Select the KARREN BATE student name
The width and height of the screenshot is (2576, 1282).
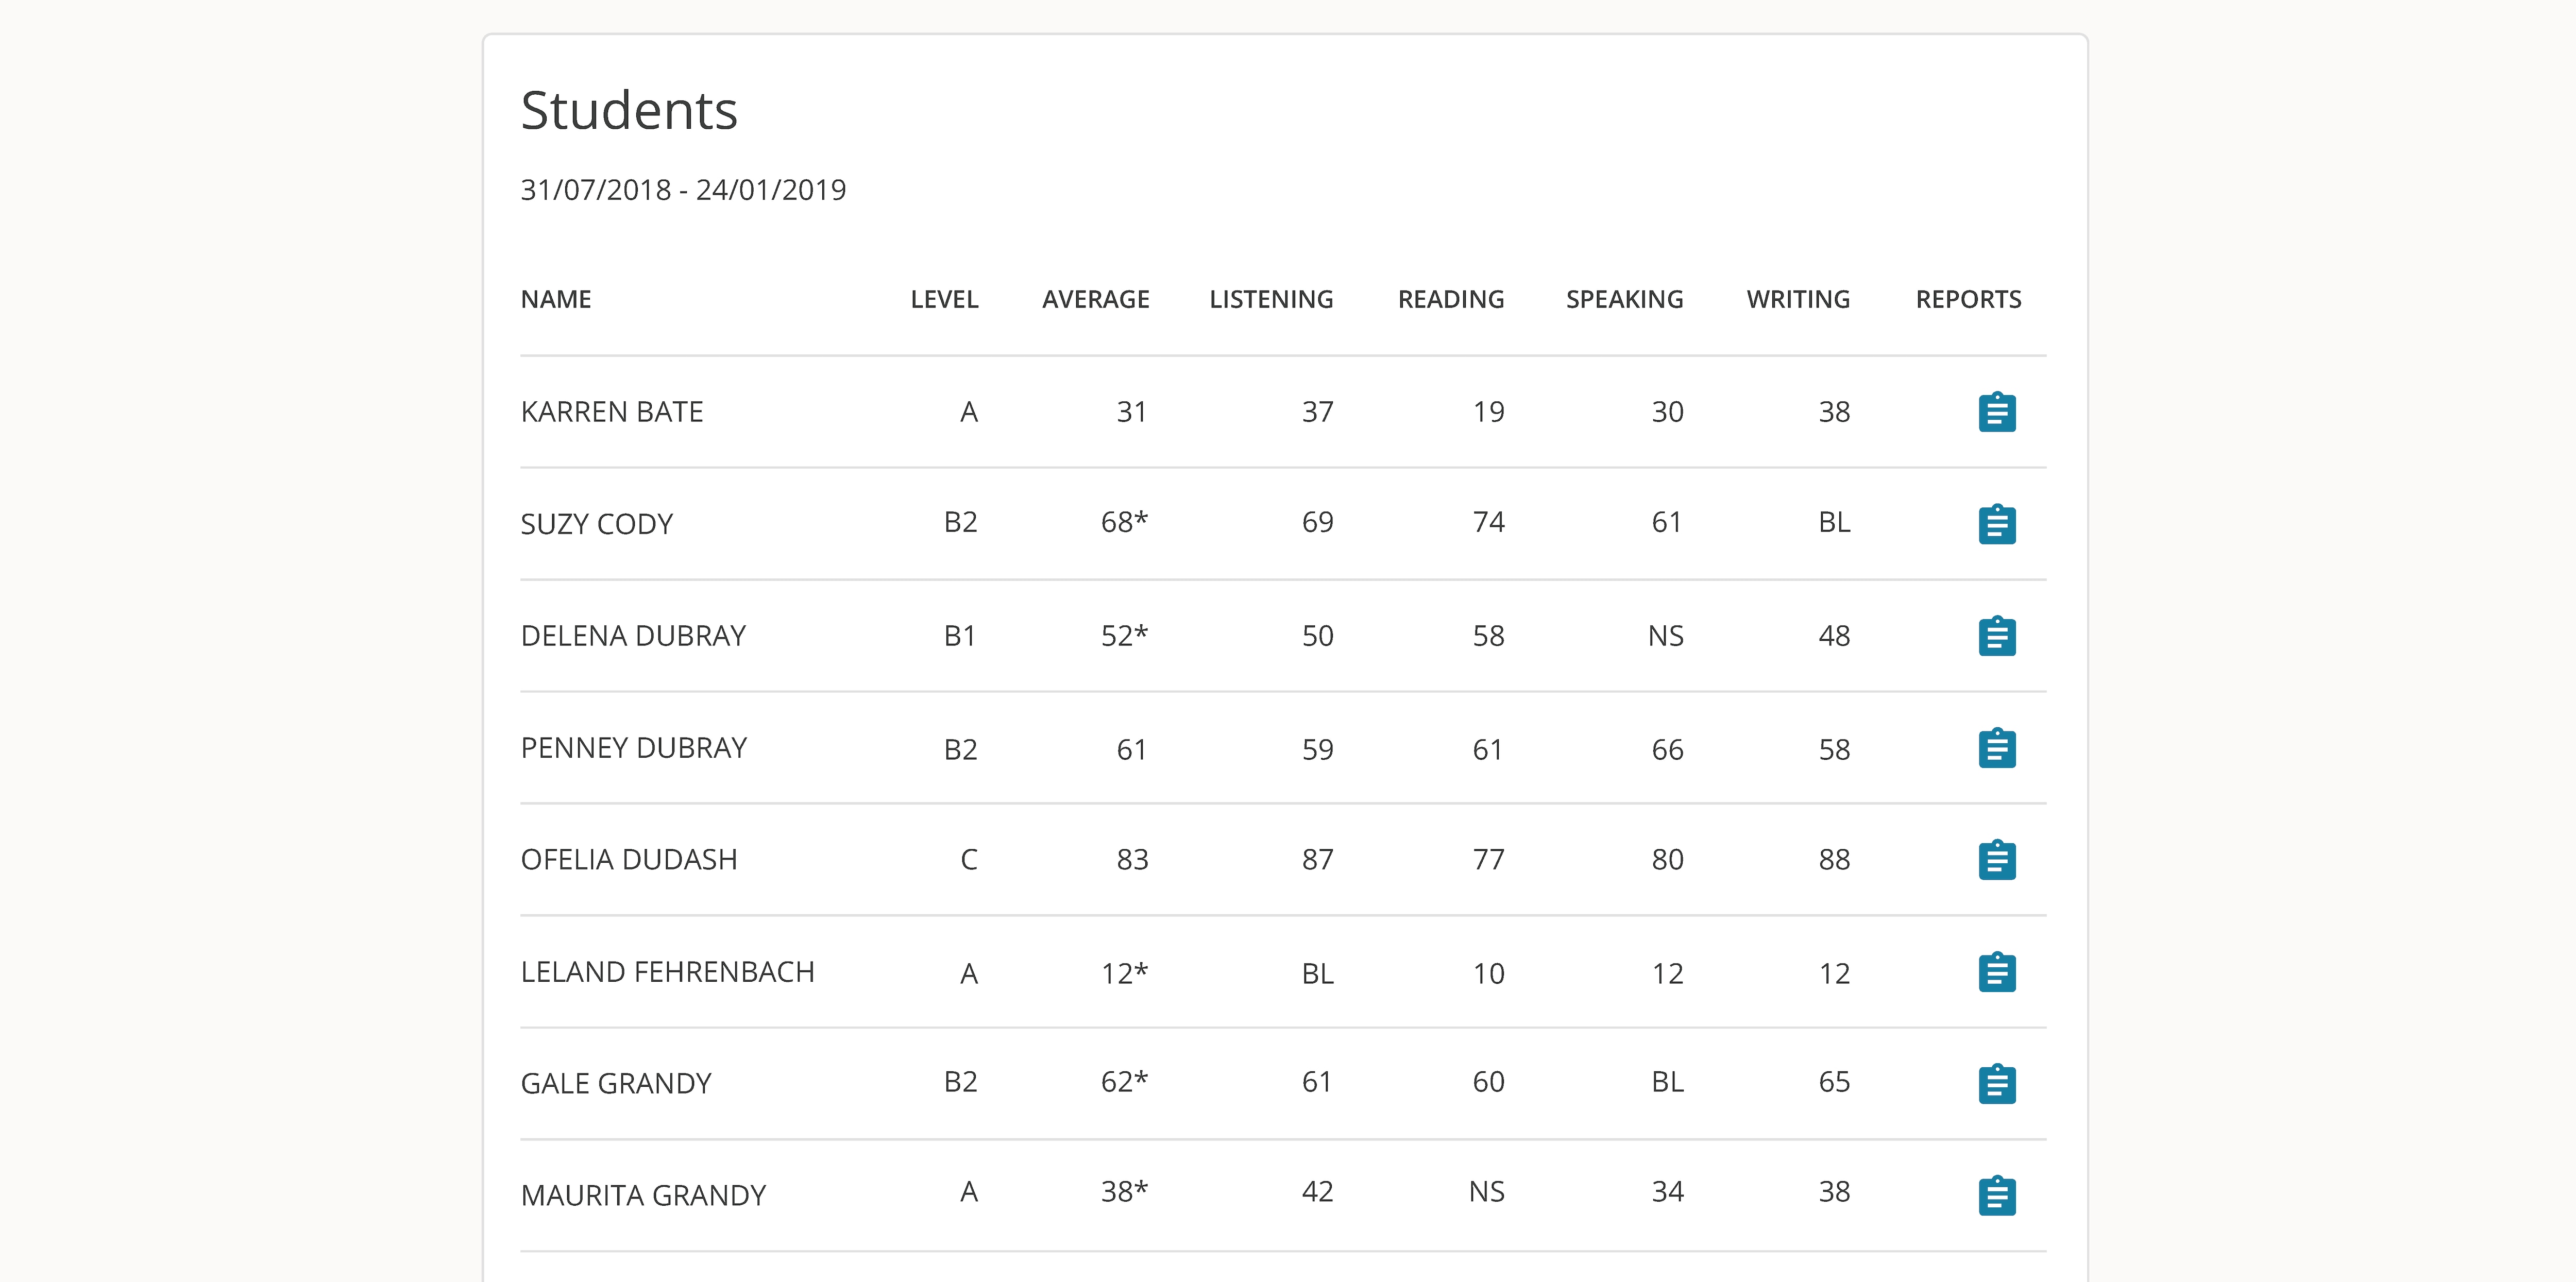click(612, 412)
